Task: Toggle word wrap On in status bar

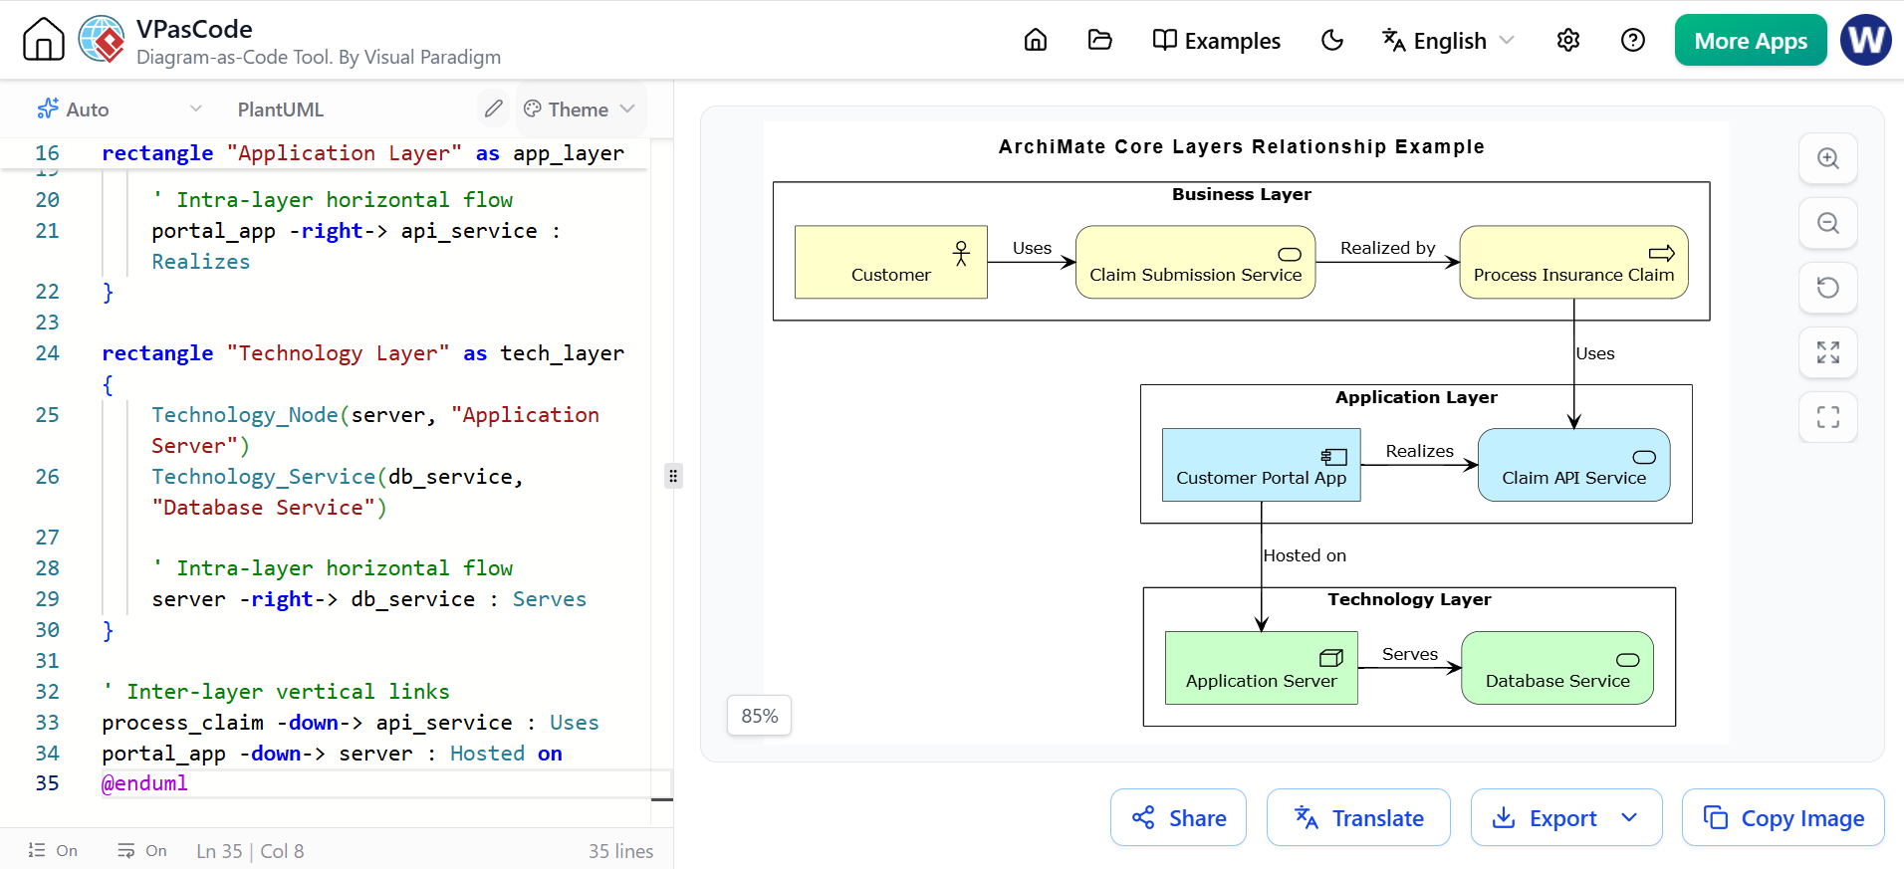Action: point(141,850)
